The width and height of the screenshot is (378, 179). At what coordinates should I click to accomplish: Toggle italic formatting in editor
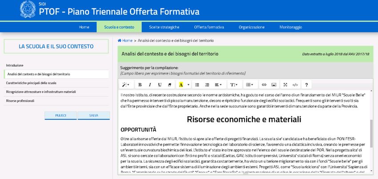pyautogui.click(x=150, y=85)
